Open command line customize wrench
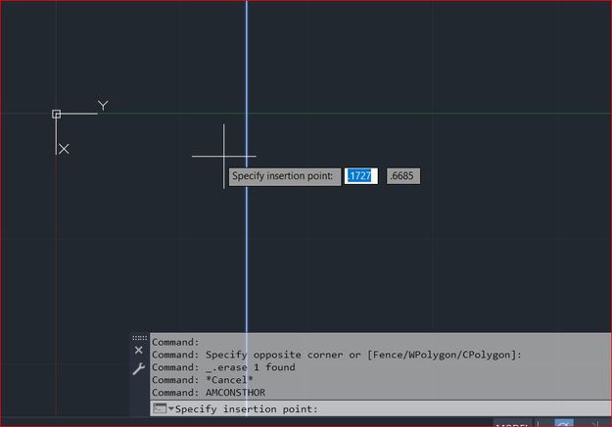This screenshot has width=612, height=427. 139,369
